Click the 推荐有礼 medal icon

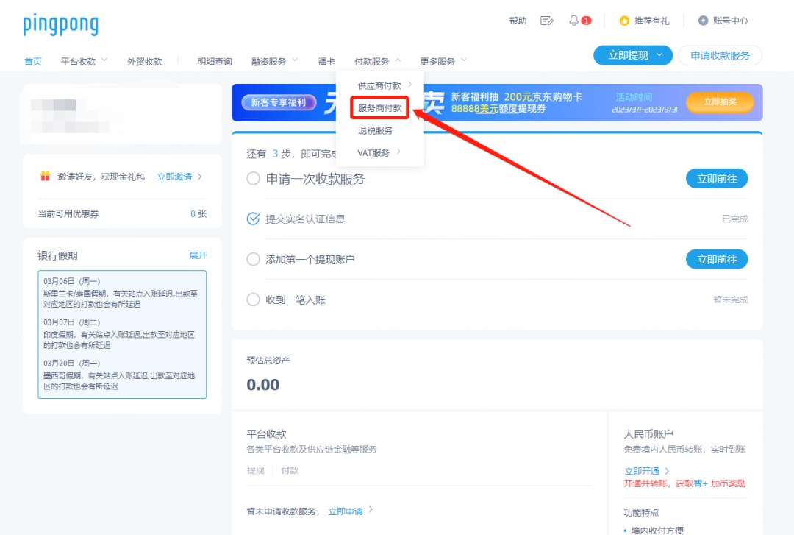[624, 21]
